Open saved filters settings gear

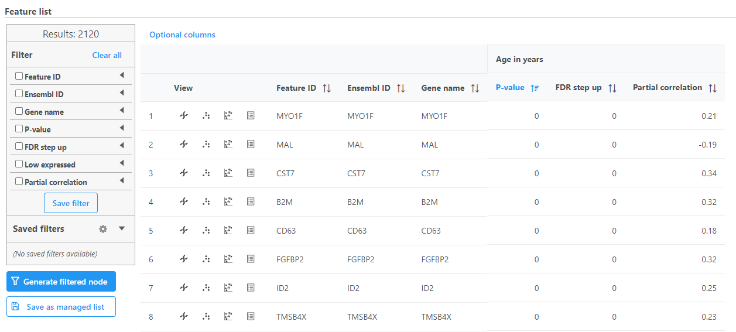tap(103, 229)
